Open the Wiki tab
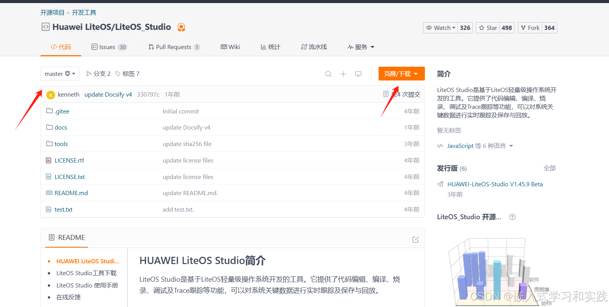 230,47
